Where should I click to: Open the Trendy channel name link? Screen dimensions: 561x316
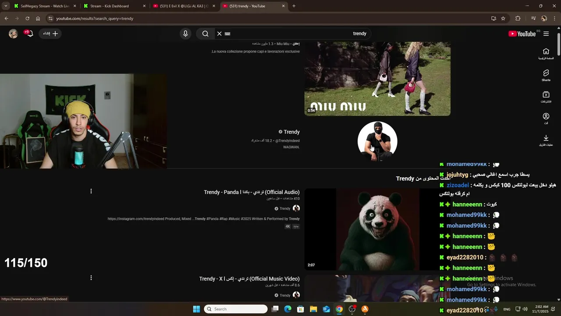[x=291, y=132]
